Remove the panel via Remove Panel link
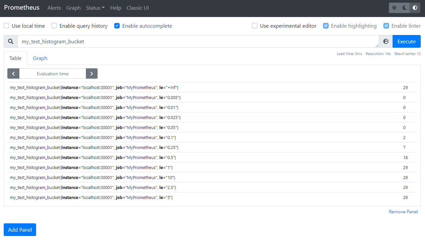 click(403, 212)
